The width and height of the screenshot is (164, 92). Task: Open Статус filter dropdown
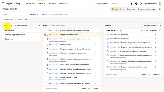44,14
